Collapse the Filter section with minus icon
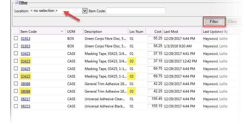Viewport: 245px width, 124px height. click(17, 3)
